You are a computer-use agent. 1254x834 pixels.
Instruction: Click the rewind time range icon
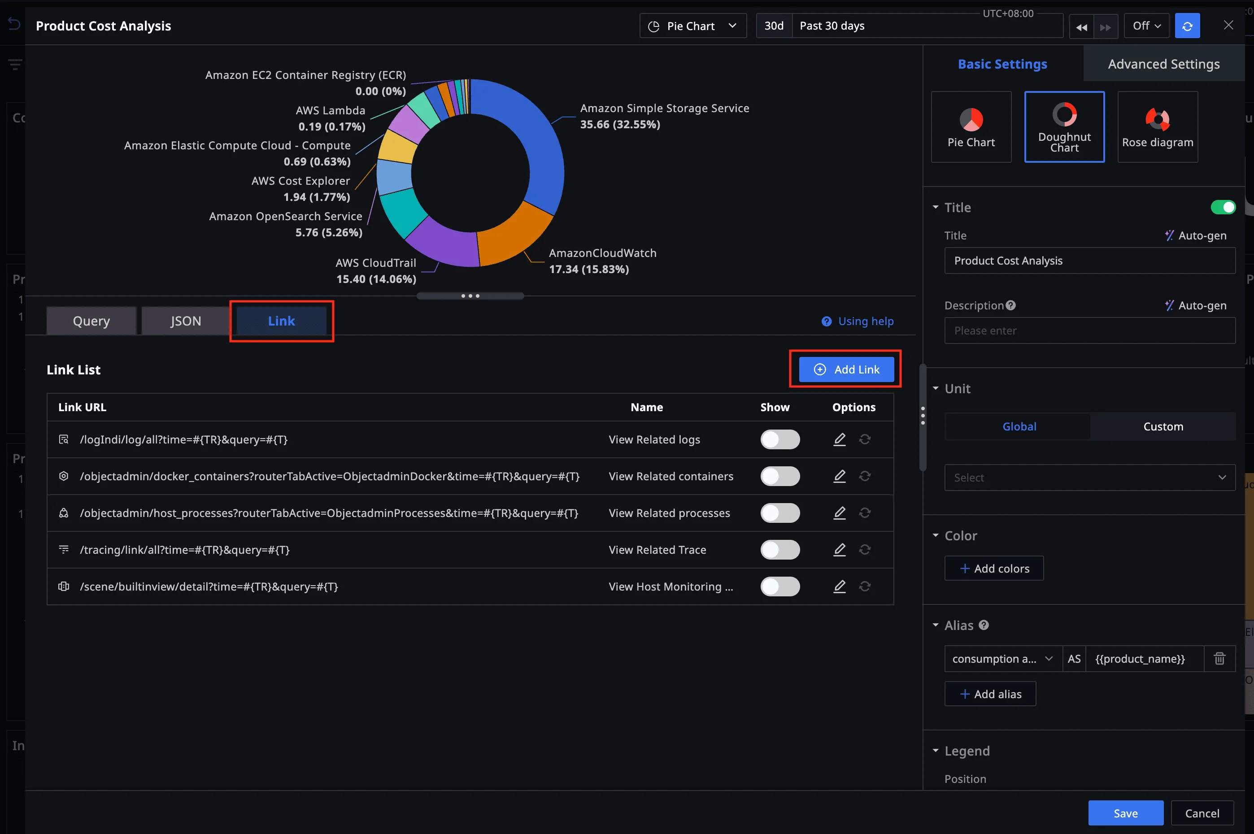coord(1081,27)
